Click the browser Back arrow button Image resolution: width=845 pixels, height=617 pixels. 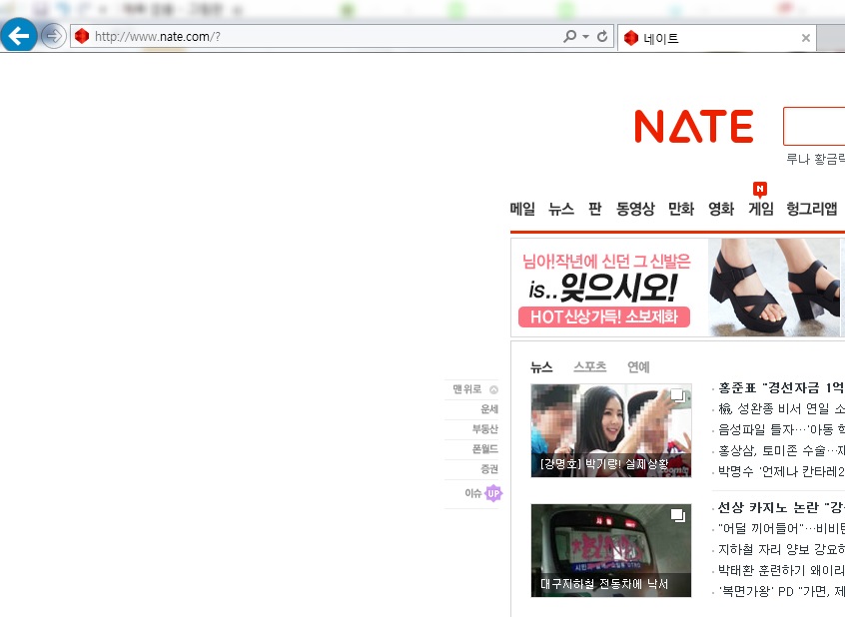pos(19,35)
